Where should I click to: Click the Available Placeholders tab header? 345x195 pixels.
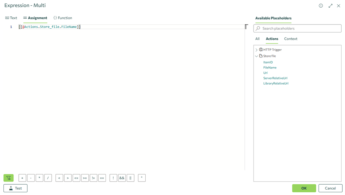tap(273, 18)
